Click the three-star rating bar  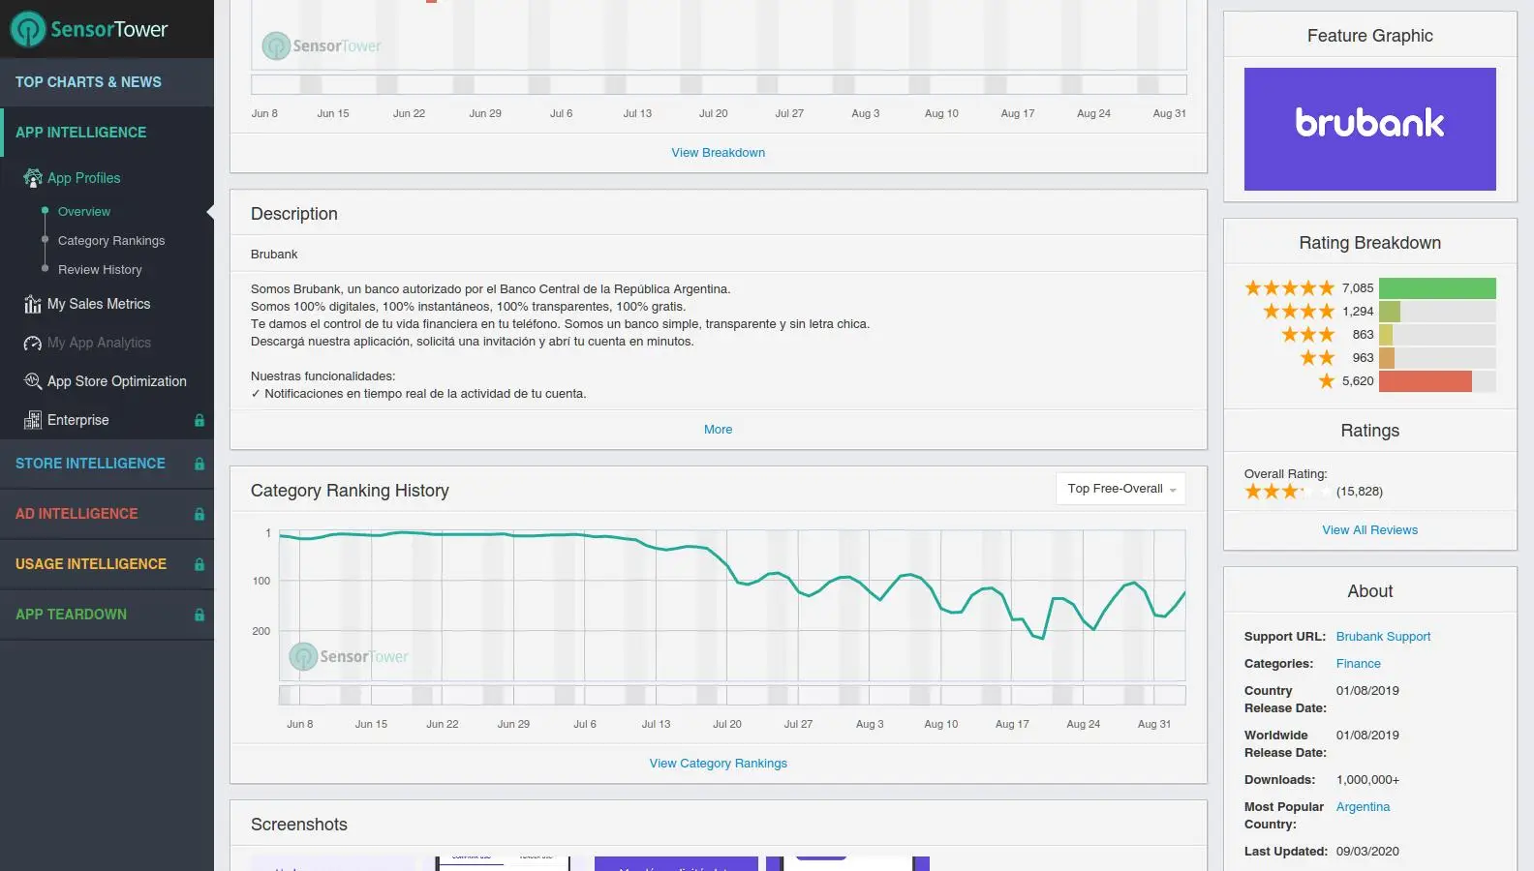tap(1437, 335)
